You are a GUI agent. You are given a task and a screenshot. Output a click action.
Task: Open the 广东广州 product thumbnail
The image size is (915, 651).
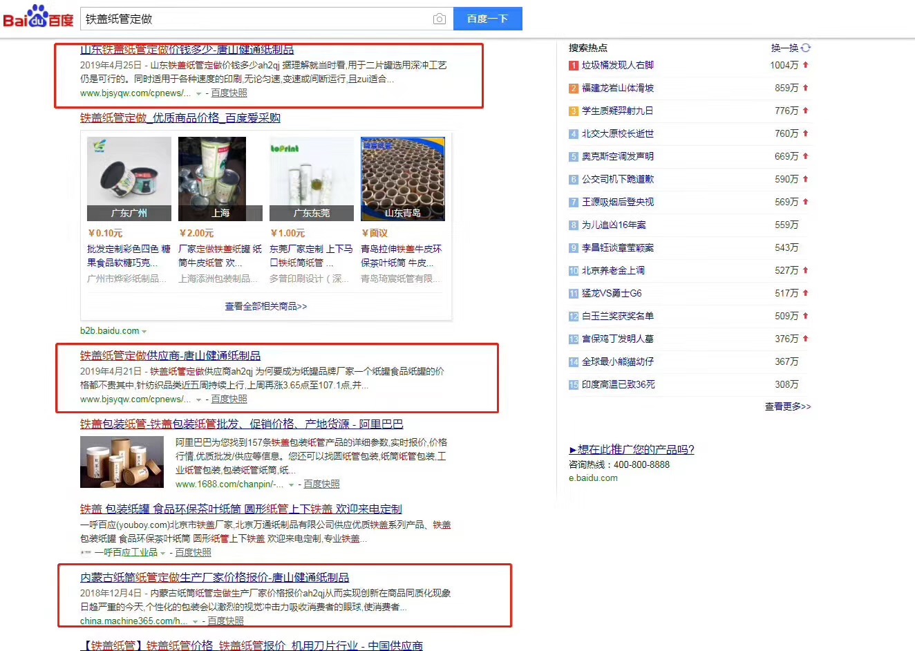coord(129,178)
